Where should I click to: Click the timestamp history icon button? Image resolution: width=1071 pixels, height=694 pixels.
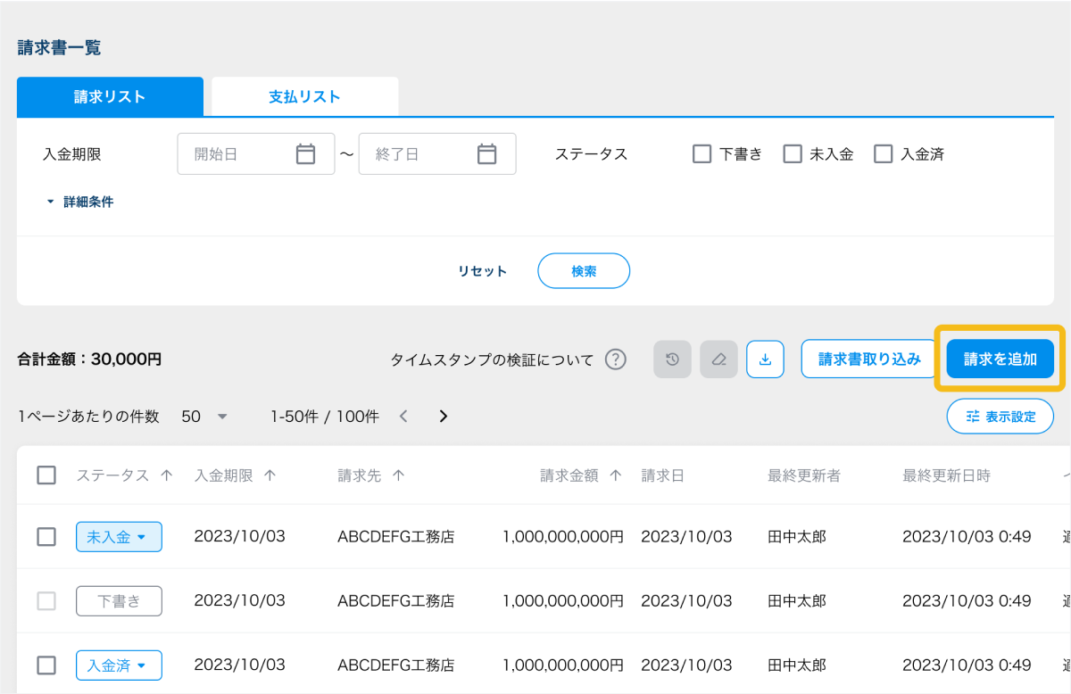tap(672, 359)
